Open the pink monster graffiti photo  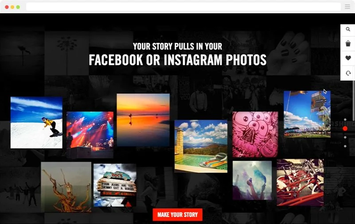click(x=255, y=134)
